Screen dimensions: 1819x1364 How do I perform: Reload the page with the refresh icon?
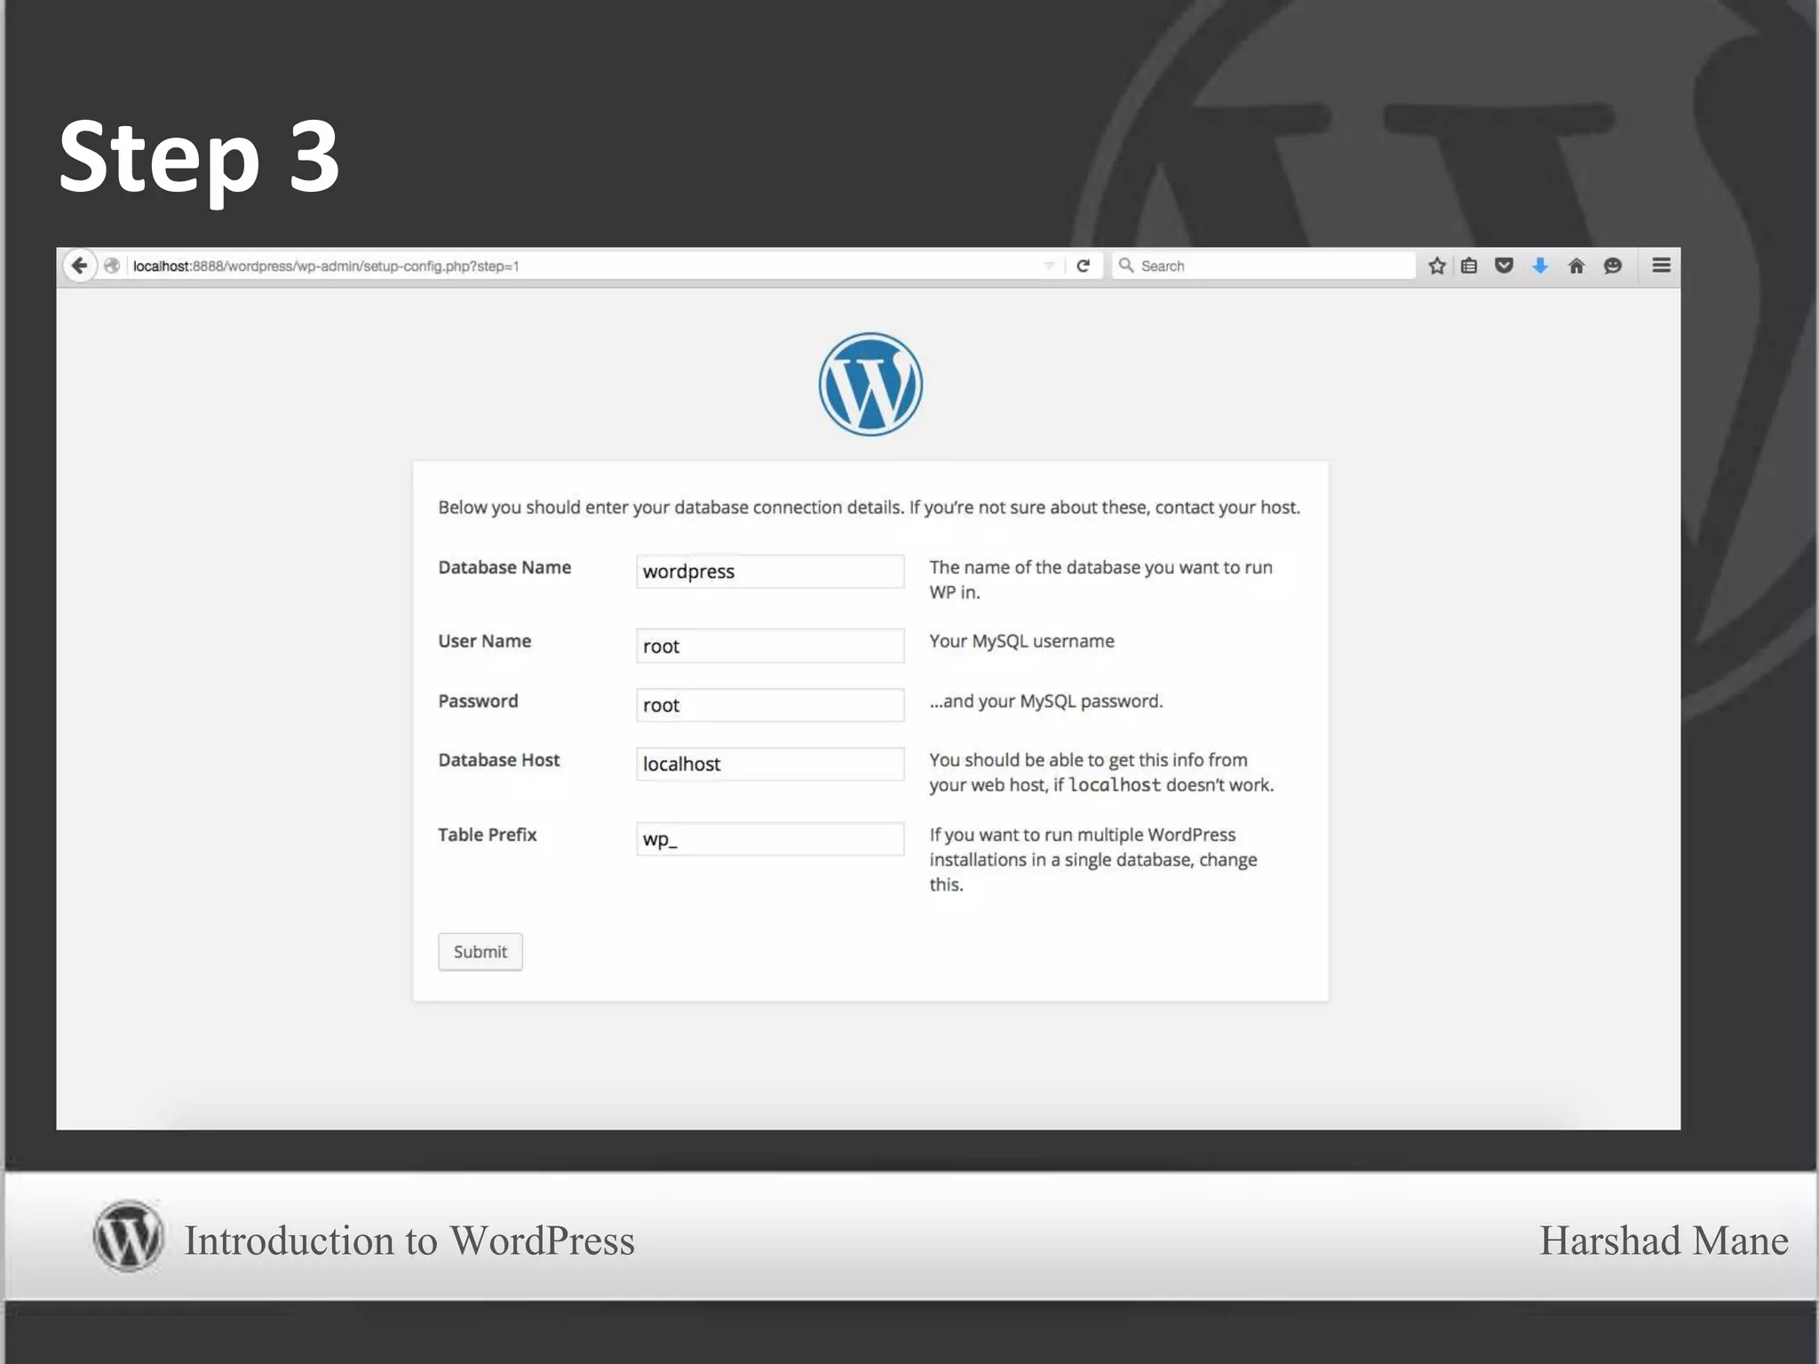(x=1083, y=266)
